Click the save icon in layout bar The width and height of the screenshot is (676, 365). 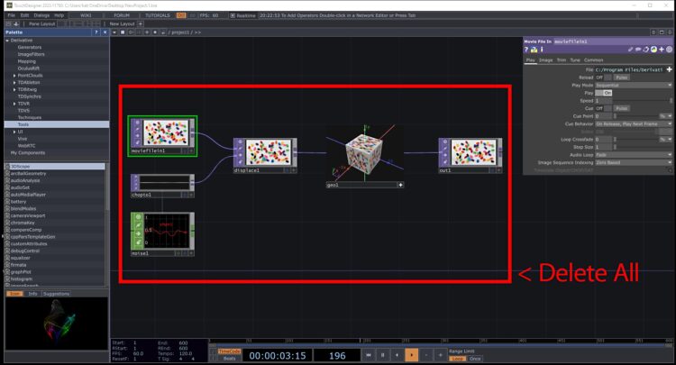point(16,23)
